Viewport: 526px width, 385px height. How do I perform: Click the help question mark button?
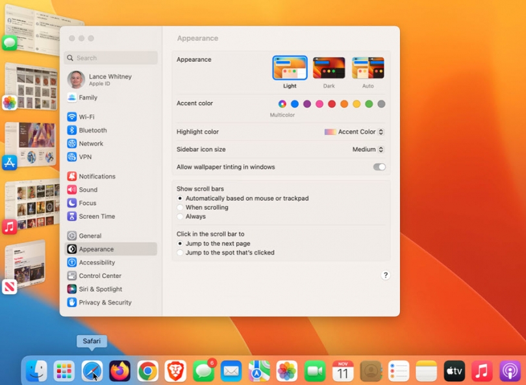(x=386, y=275)
